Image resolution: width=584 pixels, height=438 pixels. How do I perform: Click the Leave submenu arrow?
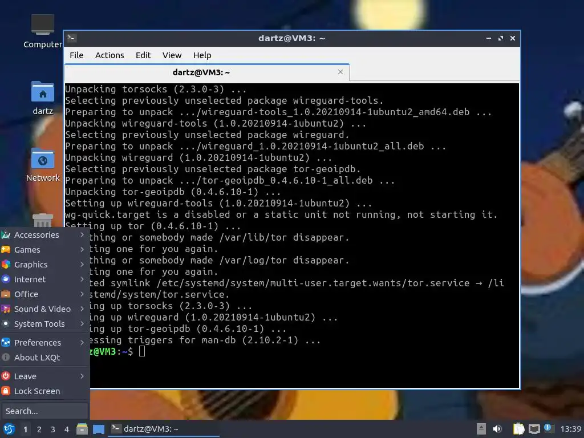click(82, 376)
